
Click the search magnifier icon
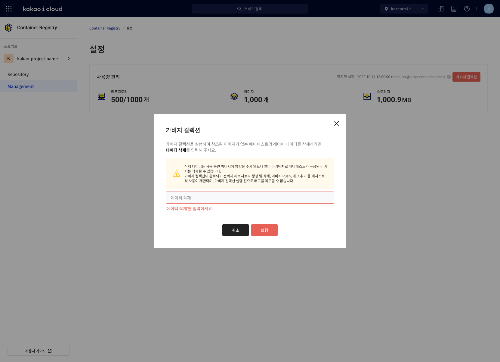[x=239, y=9]
